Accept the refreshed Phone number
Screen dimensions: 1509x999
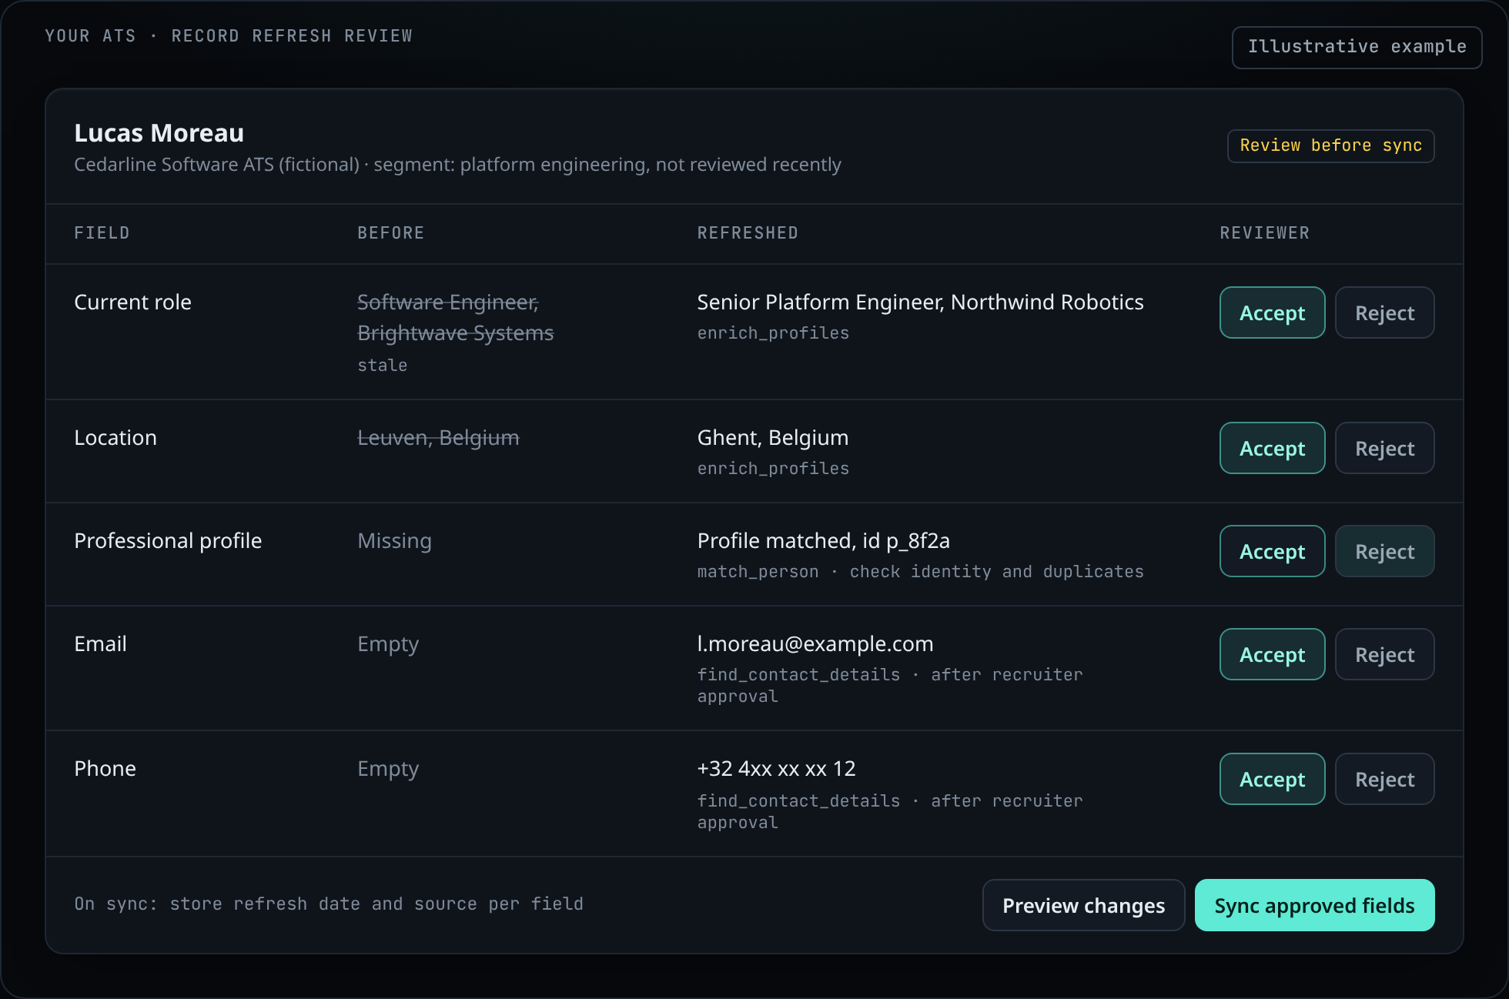(1272, 779)
